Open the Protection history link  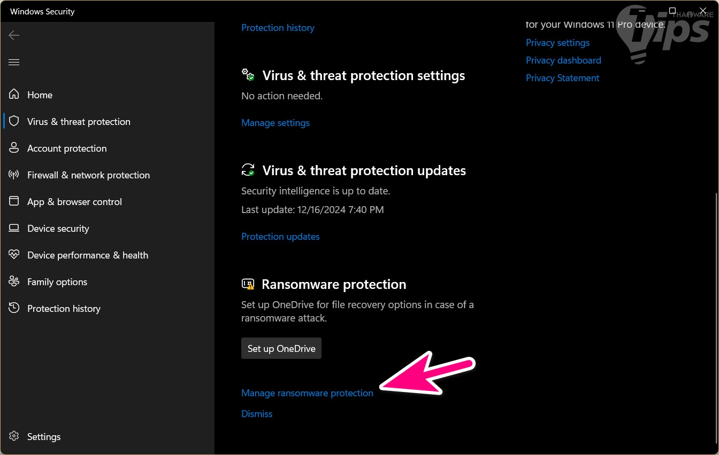278,28
